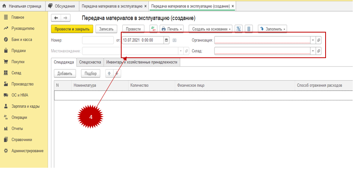Click Провести button
359x172 pixels.
pos(133,29)
